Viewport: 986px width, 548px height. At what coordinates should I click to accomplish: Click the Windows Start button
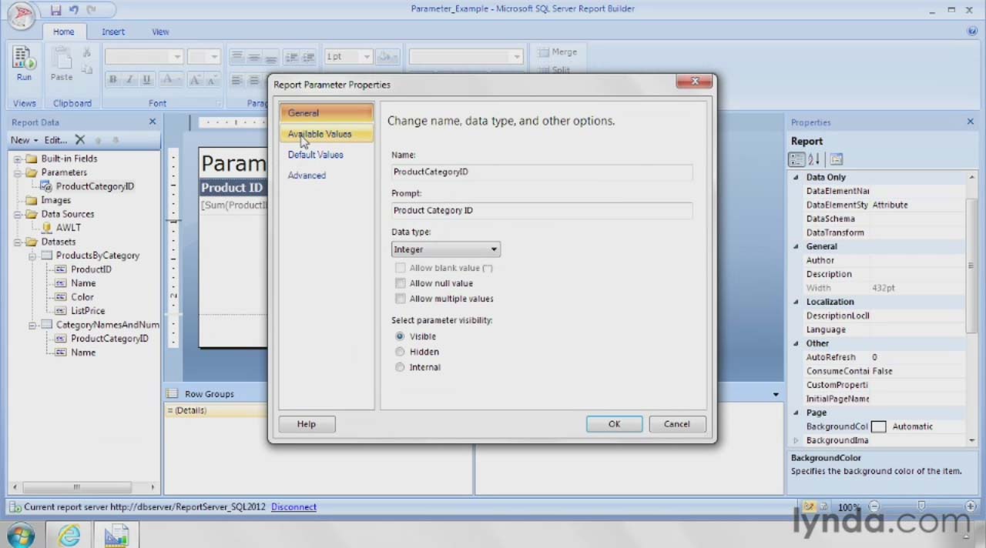21,535
